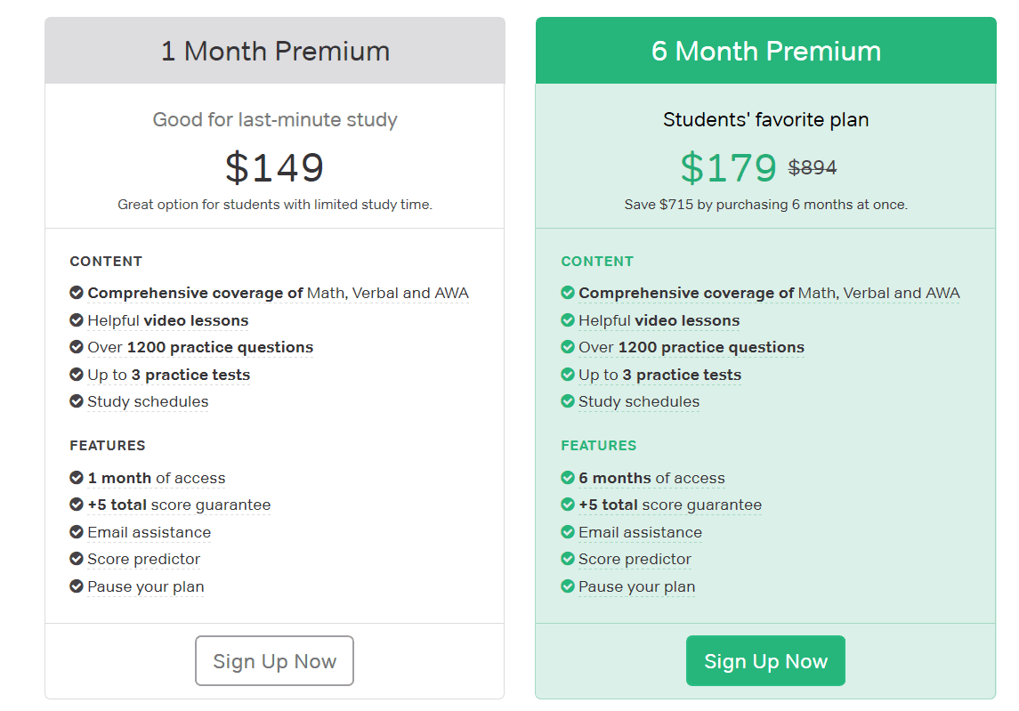Click the green checkmark beside Over 1200 practice questions

click(x=568, y=347)
